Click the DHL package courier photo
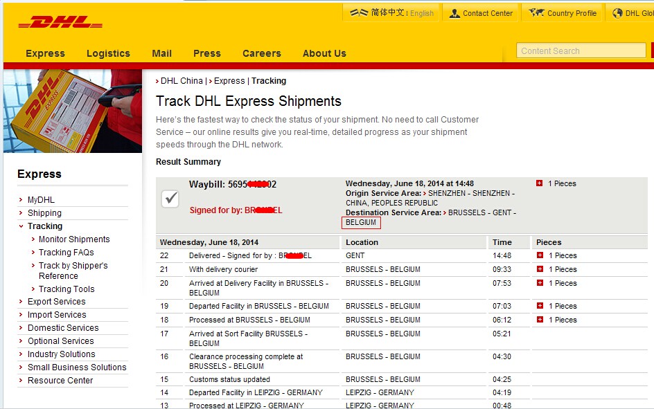Image resolution: width=654 pixels, height=409 pixels. [x=73, y=111]
